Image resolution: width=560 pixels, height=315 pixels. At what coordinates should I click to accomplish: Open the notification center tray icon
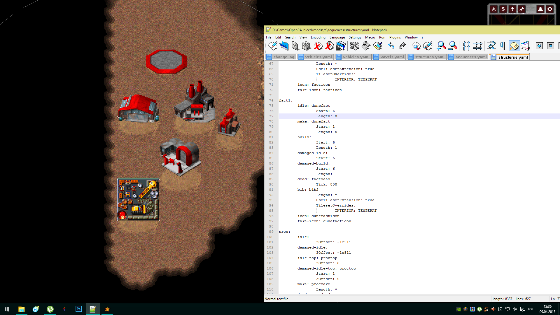[523, 309]
